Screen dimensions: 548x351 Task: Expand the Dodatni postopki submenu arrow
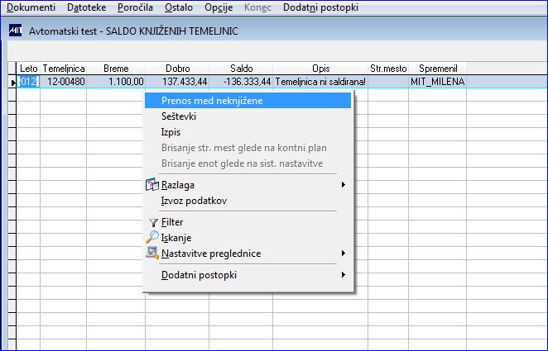[x=344, y=275]
